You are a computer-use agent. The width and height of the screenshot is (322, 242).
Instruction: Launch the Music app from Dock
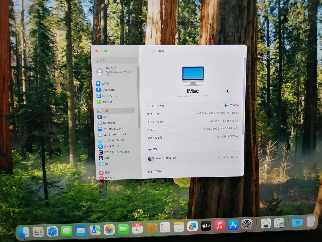tap(219, 225)
